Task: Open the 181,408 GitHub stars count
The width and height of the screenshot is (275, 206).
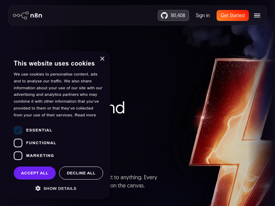Action: (x=178, y=15)
